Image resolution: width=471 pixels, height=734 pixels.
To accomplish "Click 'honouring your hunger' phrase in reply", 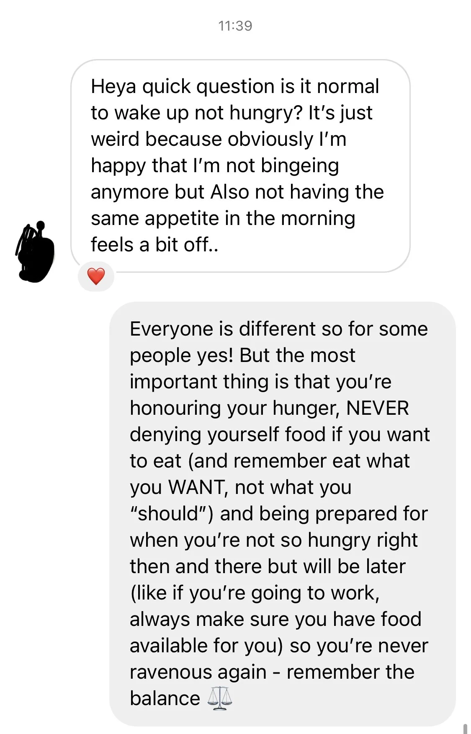I will click(x=234, y=408).
